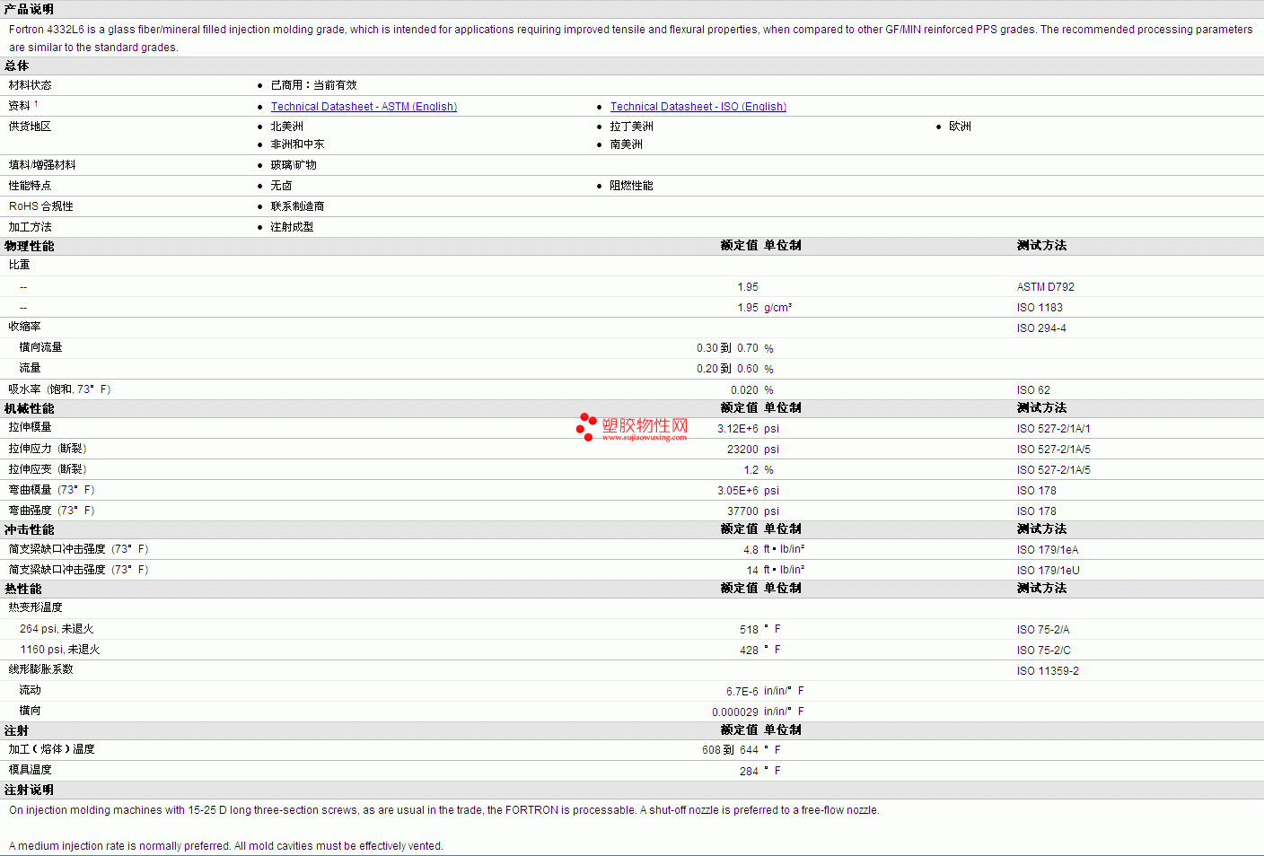Select the 拉伸应变 (断裂) property label
1264x856 pixels.
pyautogui.click(x=48, y=469)
